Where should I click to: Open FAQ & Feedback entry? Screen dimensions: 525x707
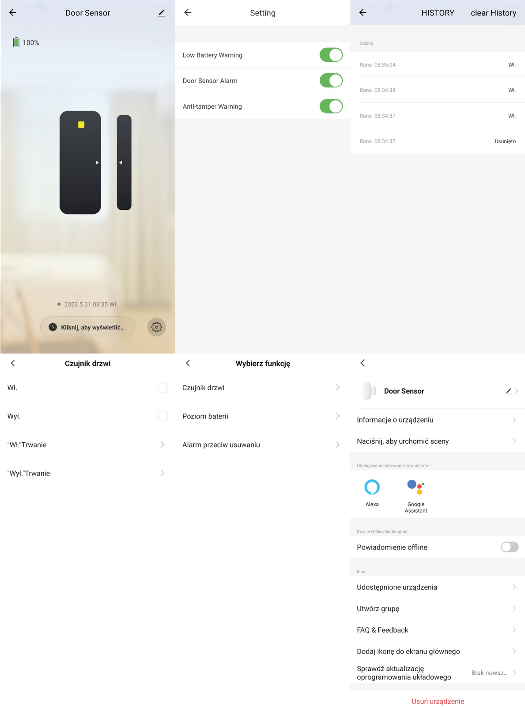coord(437,630)
